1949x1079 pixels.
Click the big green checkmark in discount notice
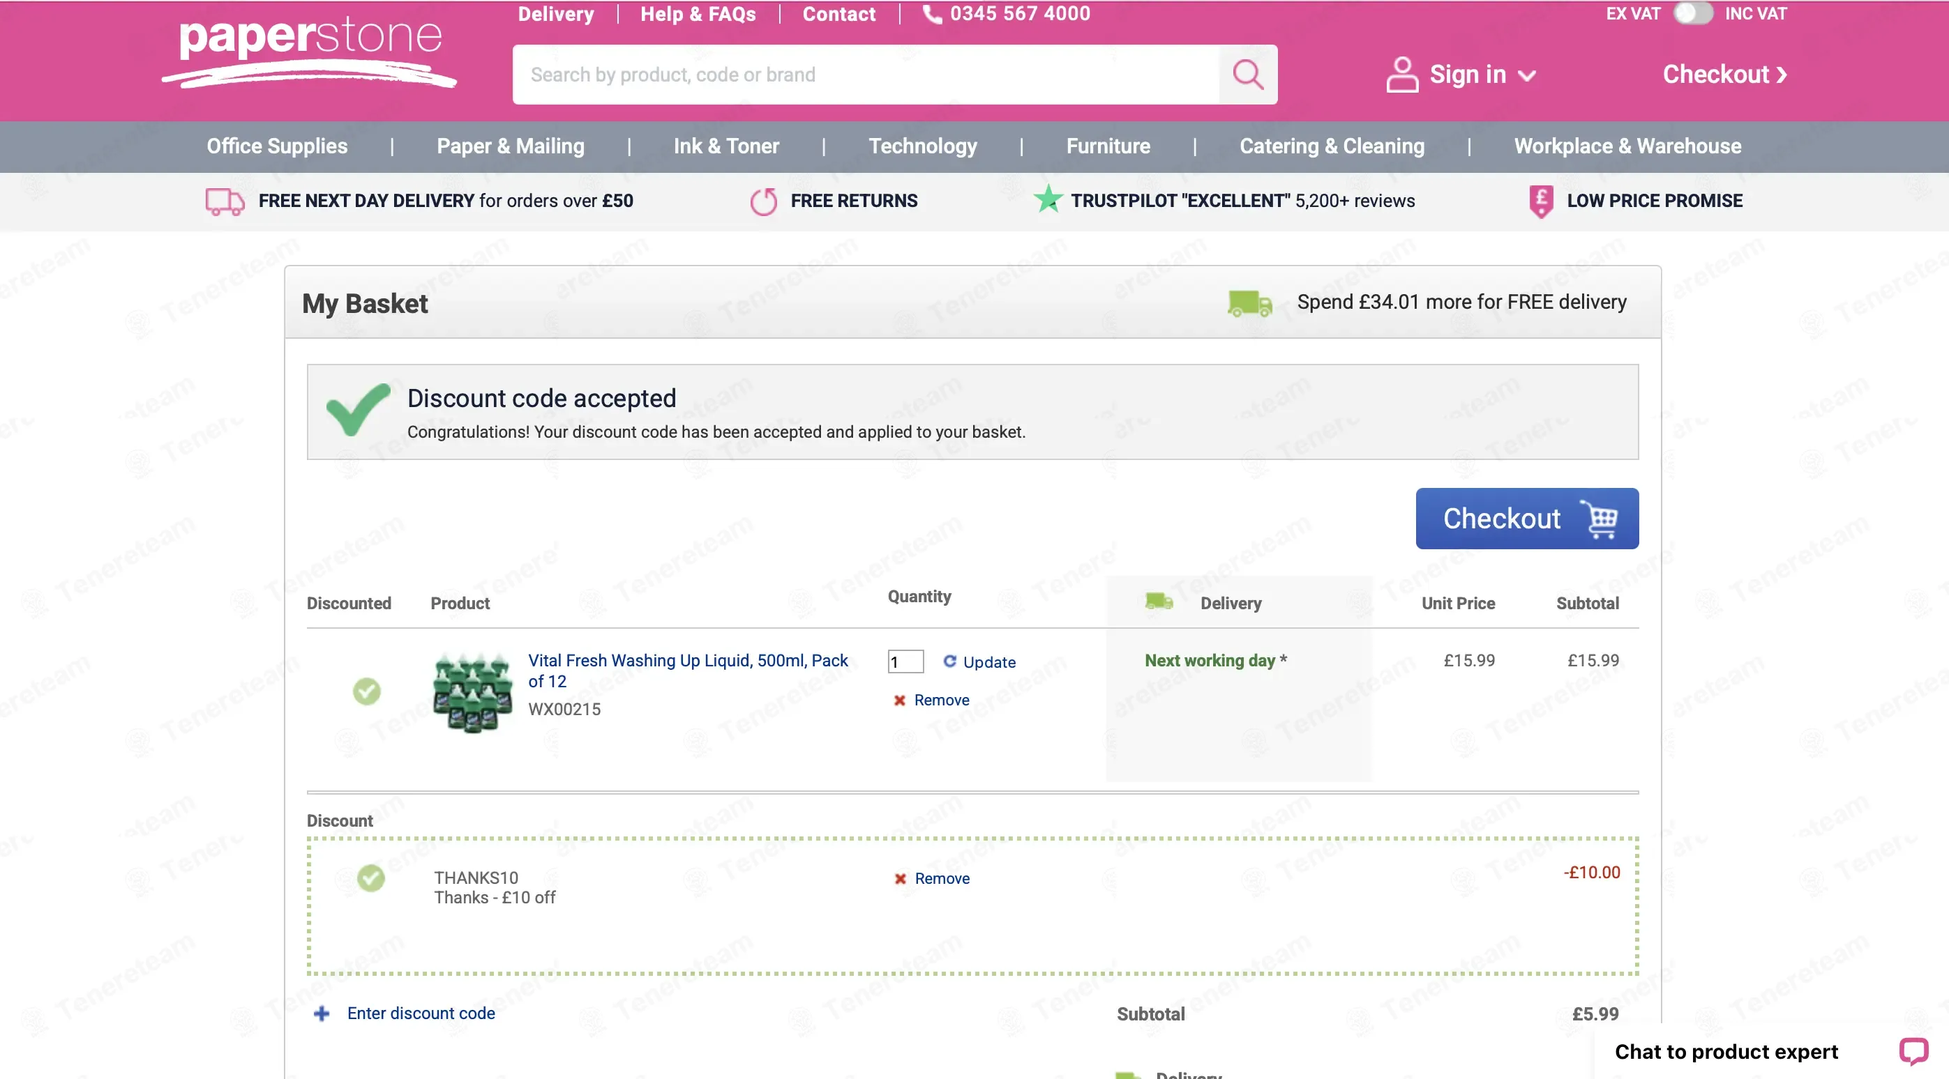[359, 409]
